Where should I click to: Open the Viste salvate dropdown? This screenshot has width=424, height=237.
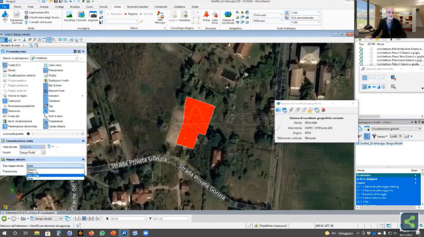32,146
